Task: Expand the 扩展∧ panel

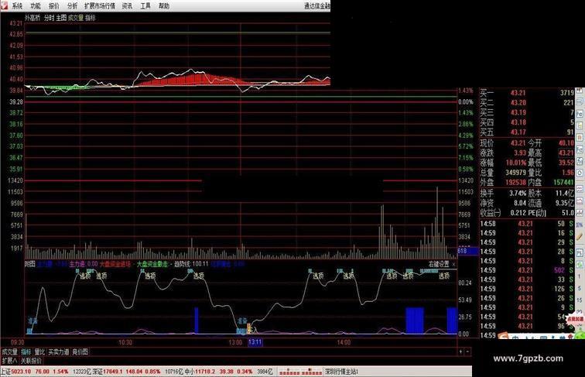Action: (x=9, y=361)
